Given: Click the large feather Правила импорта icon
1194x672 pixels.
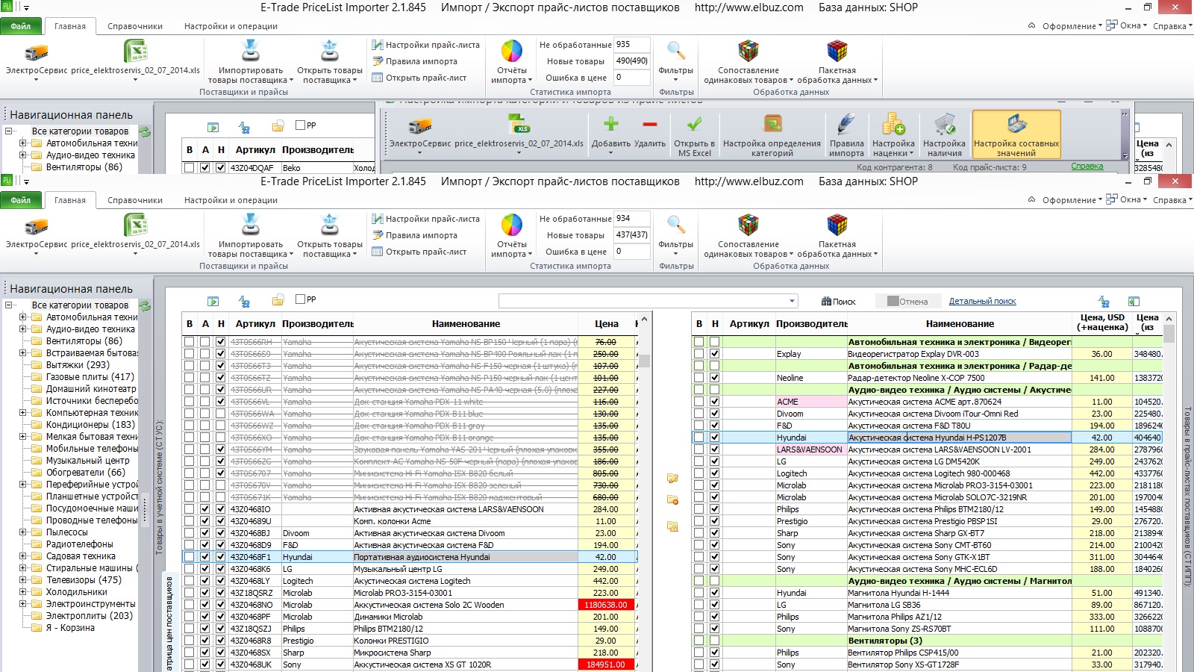Looking at the screenshot, I should point(846,125).
